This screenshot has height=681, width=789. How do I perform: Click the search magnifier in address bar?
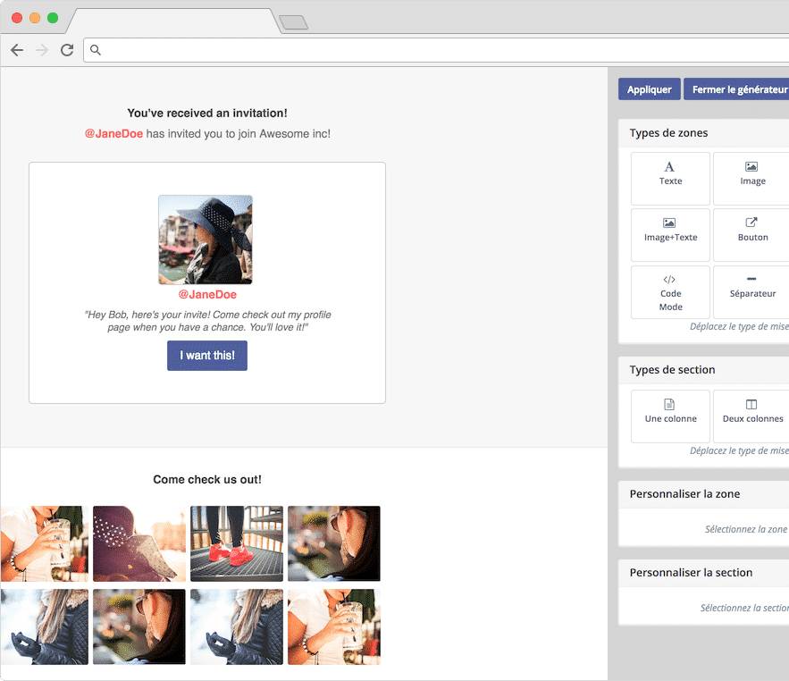point(95,50)
